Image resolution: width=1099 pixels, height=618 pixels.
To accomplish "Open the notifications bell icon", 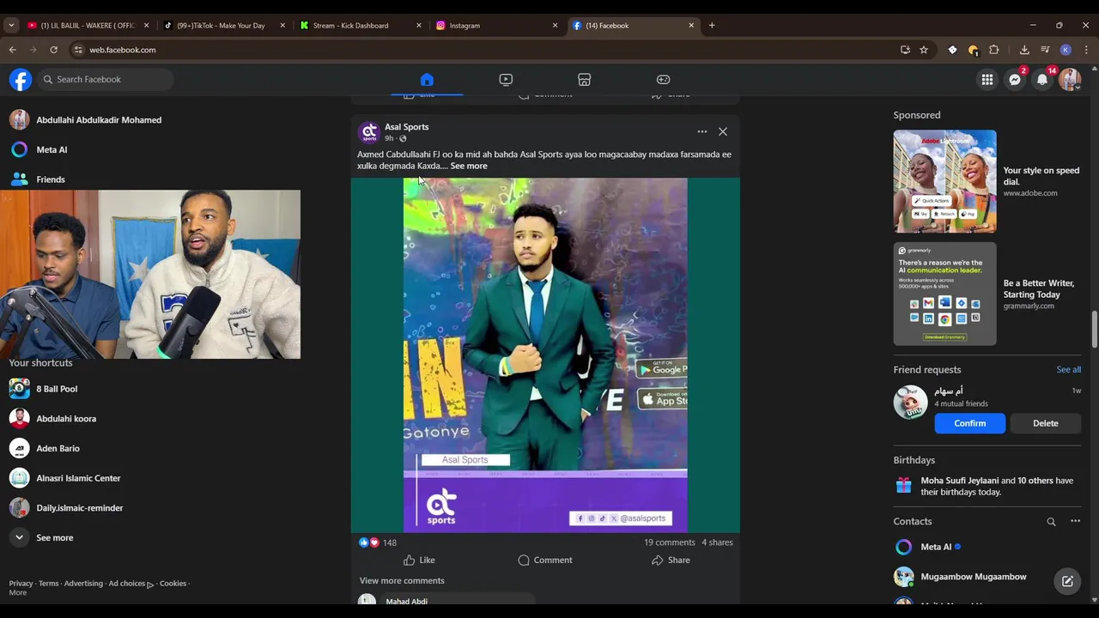I will tap(1042, 80).
